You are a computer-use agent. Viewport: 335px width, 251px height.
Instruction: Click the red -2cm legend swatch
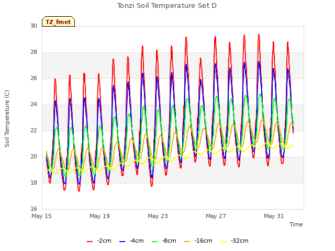tap(90, 242)
